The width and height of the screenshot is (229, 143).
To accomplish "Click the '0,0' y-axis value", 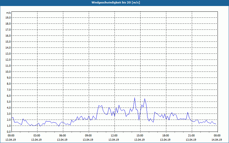I will tap(9, 132).
